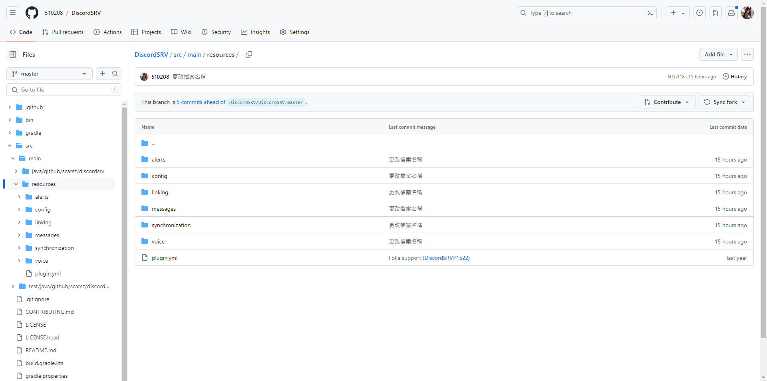The width and height of the screenshot is (767, 381).
Task: Open the linking folder in file list
Action: (160, 192)
